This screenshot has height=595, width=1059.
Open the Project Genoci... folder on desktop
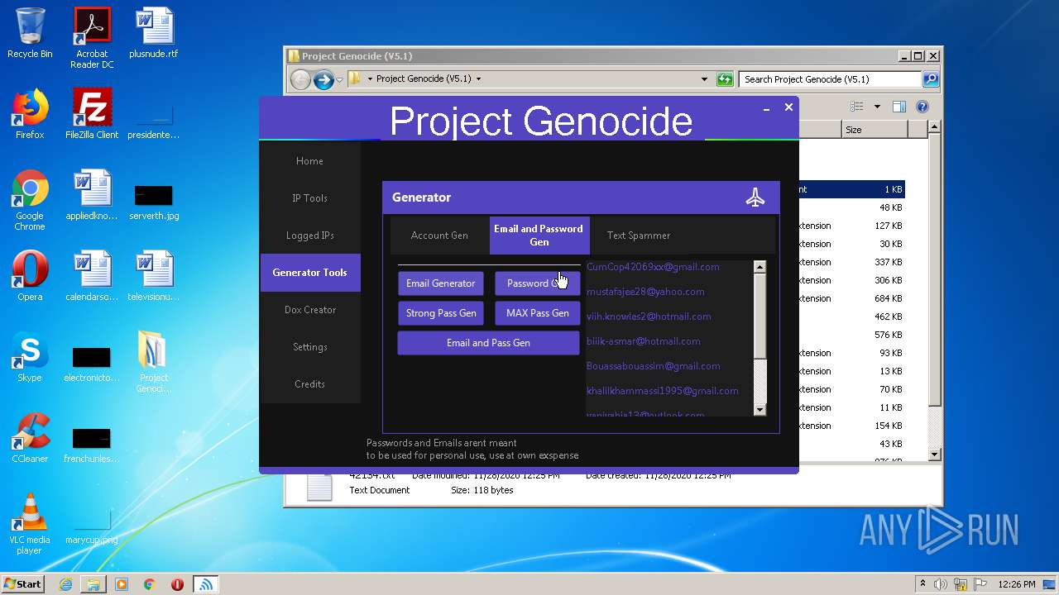[x=154, y=362]
